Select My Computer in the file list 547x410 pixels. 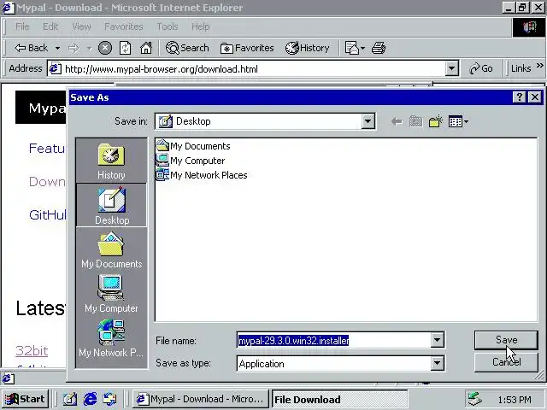pyautogui.click(x=191, y=161)
